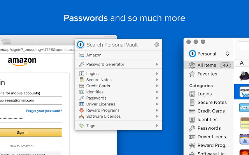The image size is (249, 155).
Task: Select the Amazon login entry icon
Action: pos(82,55)
